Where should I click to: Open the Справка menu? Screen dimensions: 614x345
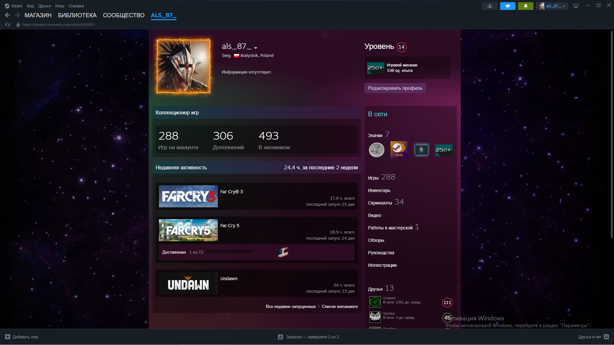tap(76, 6)
